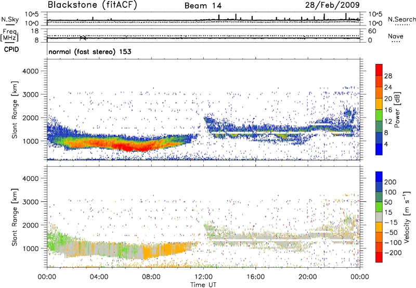Viewport: 416px width, 288px height.
Task: Click 'normal (fast stereo) 153' text
Action: pos(90,51)
